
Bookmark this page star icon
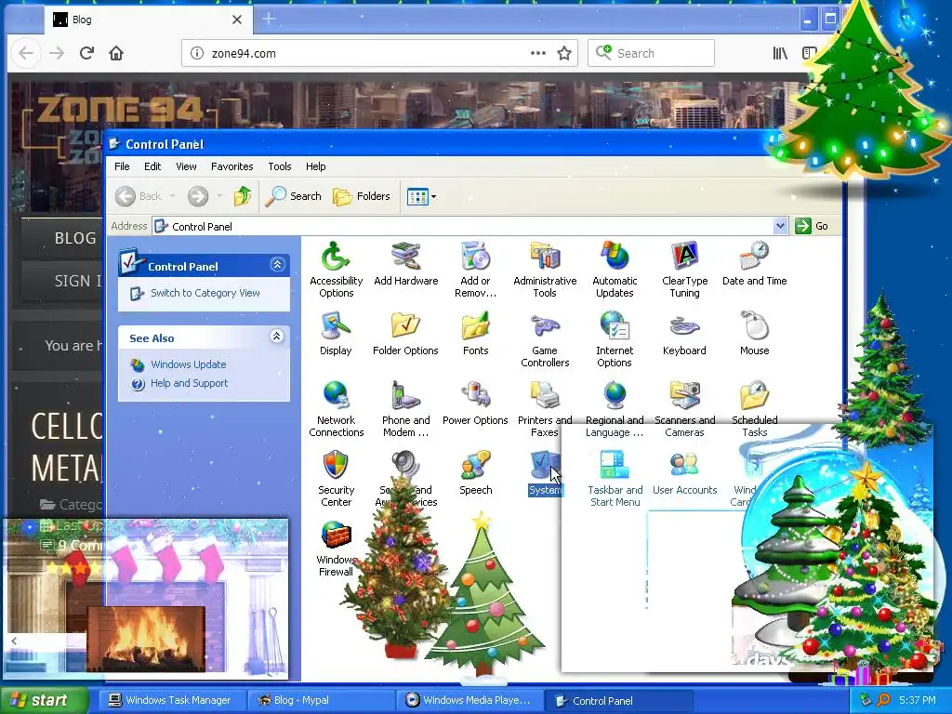point(564,53)
